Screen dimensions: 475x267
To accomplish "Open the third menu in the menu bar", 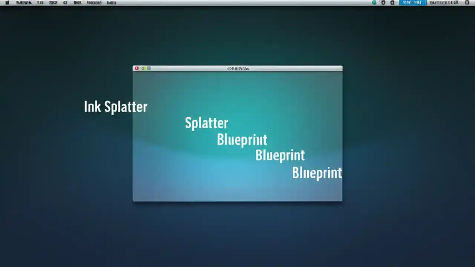I will click(53, 3).
